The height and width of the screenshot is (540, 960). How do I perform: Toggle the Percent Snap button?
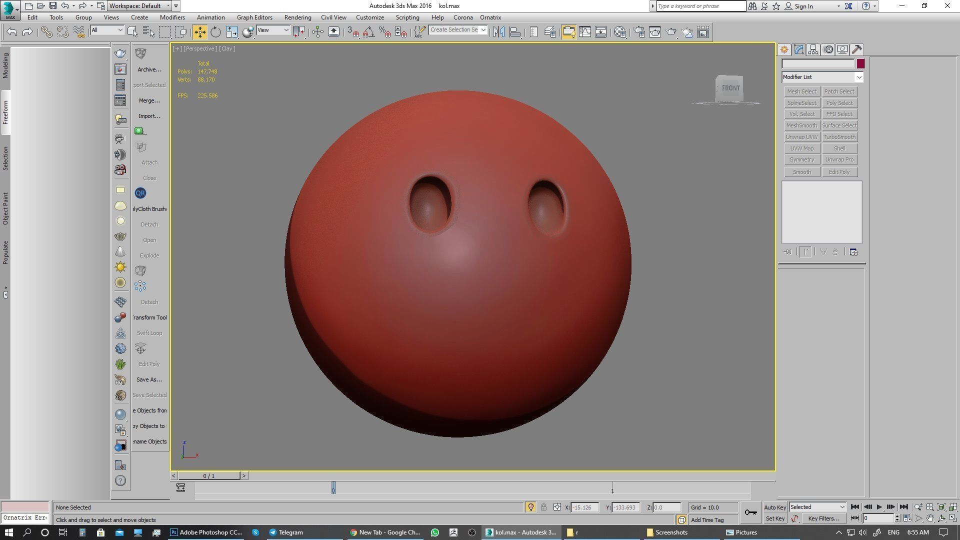(384, 32)
